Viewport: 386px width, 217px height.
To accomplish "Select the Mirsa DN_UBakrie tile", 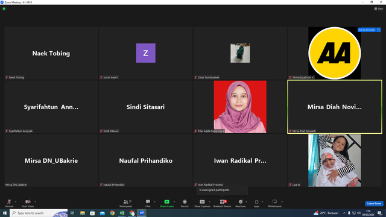I will click(51, 160).
